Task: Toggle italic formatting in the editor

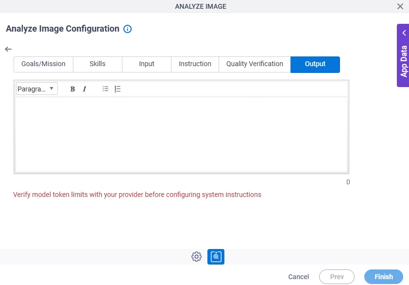Action: 84,89
